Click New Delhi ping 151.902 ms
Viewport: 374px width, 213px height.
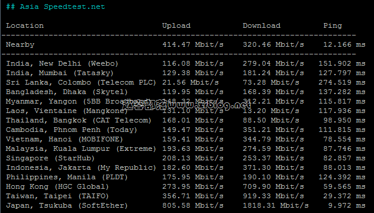click(x=342, y=63)
